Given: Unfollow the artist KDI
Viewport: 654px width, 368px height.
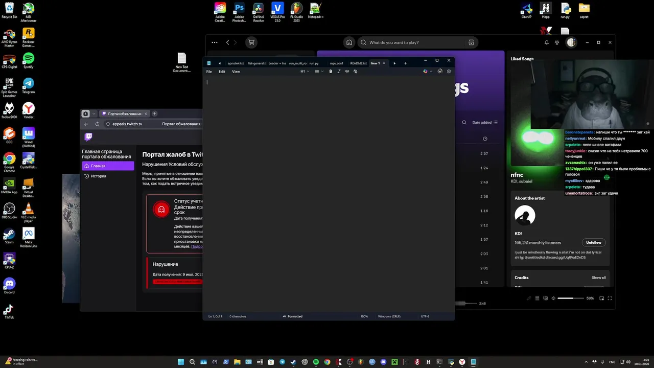Looking at the screenshot, I should click(594, 242).
